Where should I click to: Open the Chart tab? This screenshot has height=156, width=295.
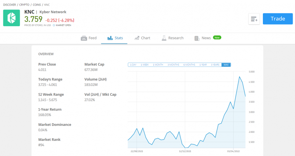(142, 38)
